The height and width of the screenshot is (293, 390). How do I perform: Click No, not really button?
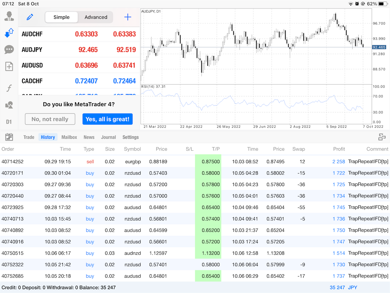point(50,119)
